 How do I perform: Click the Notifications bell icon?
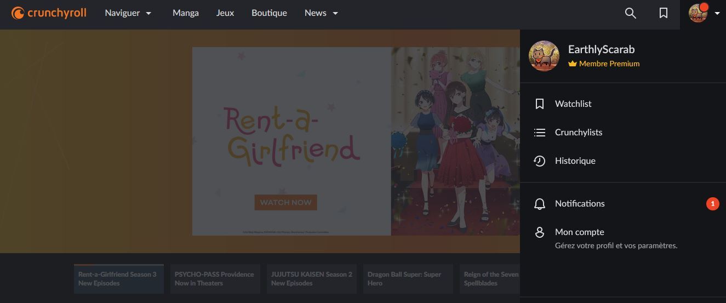pos(540,204)
